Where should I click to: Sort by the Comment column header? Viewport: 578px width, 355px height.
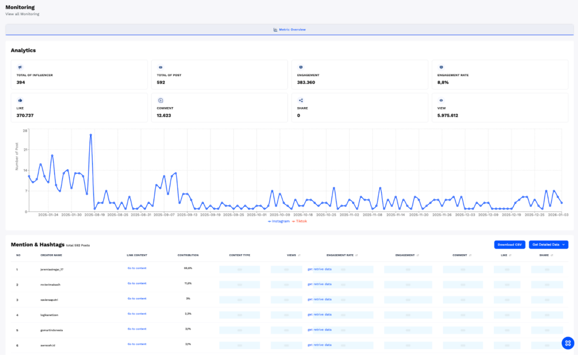coord(461,255)
